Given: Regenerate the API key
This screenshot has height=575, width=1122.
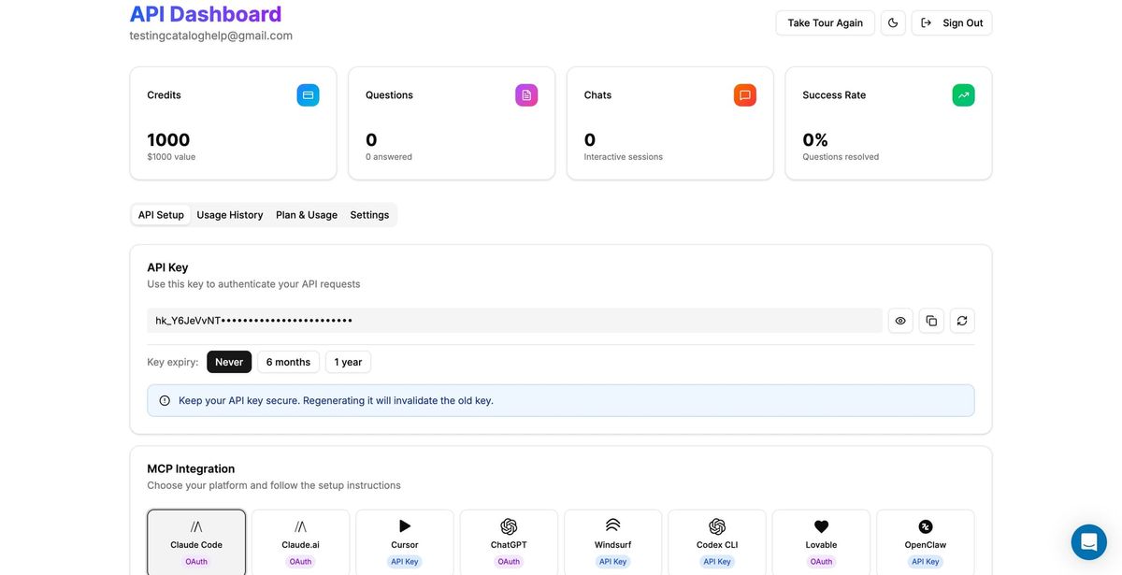Looking at the screenshot, I should point(962,321).
